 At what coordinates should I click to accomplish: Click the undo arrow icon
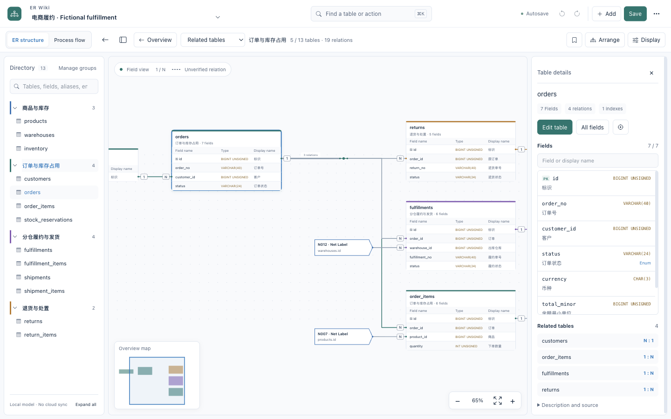tap(562, 14)
